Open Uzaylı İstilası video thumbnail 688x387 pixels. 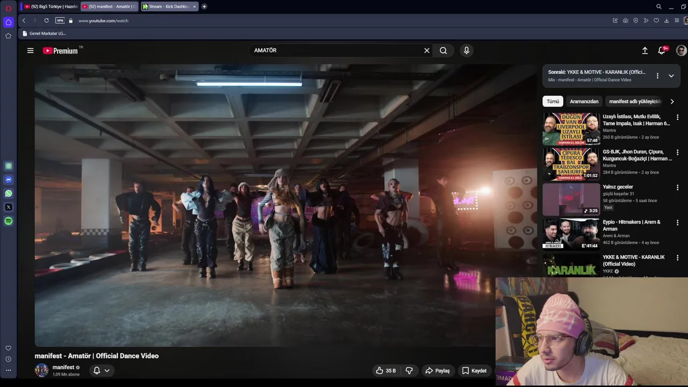tap(571, 129)
